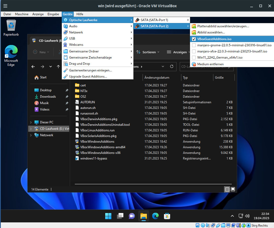Click the Medium entfernen eject icon

point(194,64)
